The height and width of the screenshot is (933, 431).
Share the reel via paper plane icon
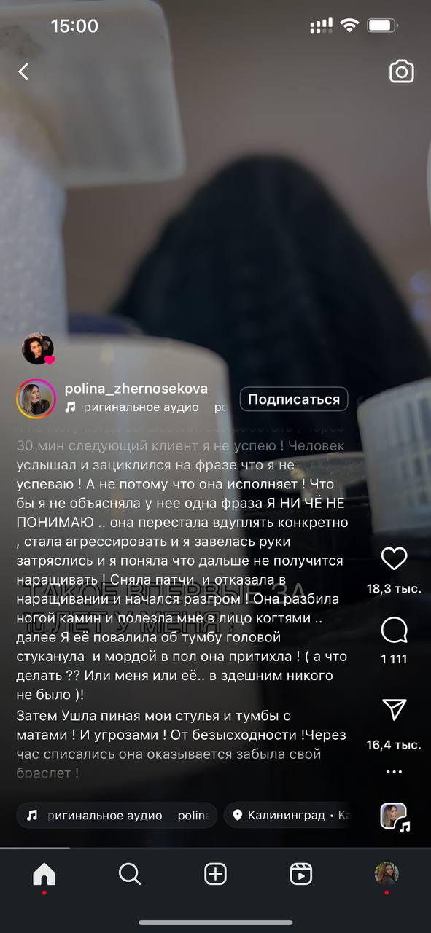[x=394, y=708]
